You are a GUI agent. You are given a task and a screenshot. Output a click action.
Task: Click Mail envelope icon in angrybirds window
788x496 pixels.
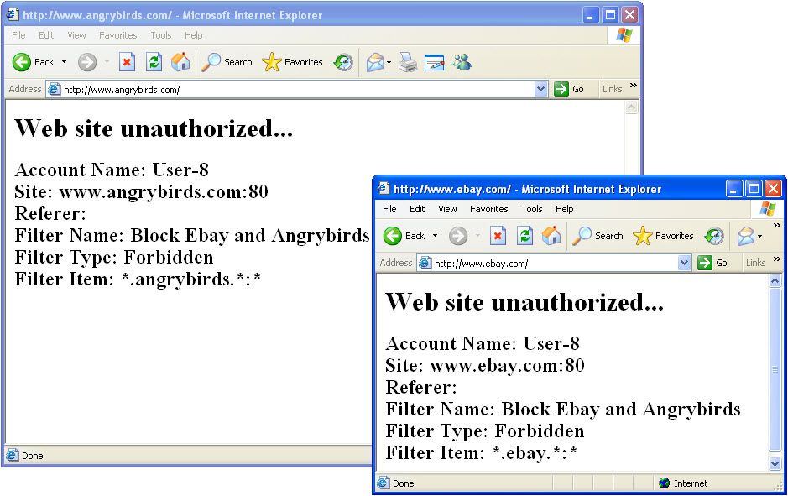[x=375, y=62]
